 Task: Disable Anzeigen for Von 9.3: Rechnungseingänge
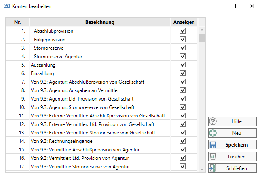183,141
